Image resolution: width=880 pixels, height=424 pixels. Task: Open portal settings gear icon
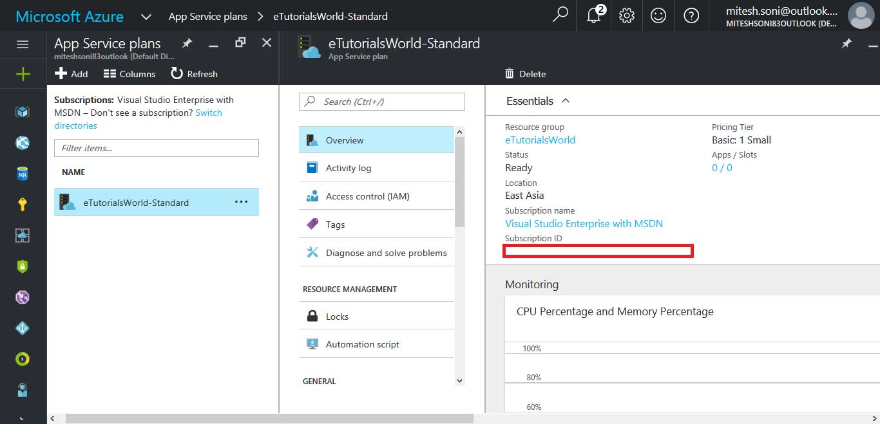[626, 15]
